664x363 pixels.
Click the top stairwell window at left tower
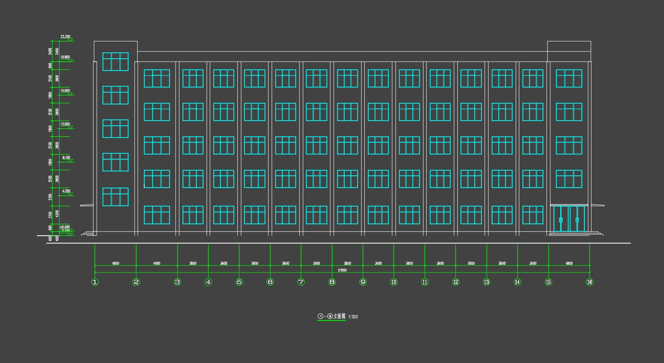tap(116, 61)
